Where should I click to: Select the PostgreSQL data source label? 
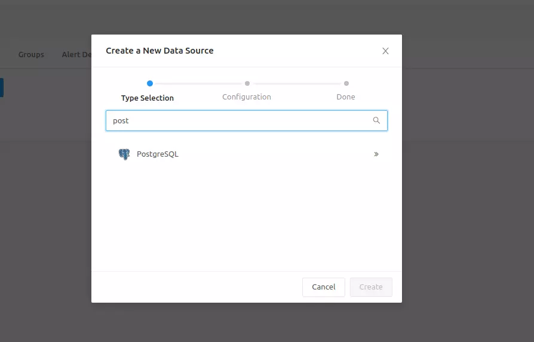(158, 154)
